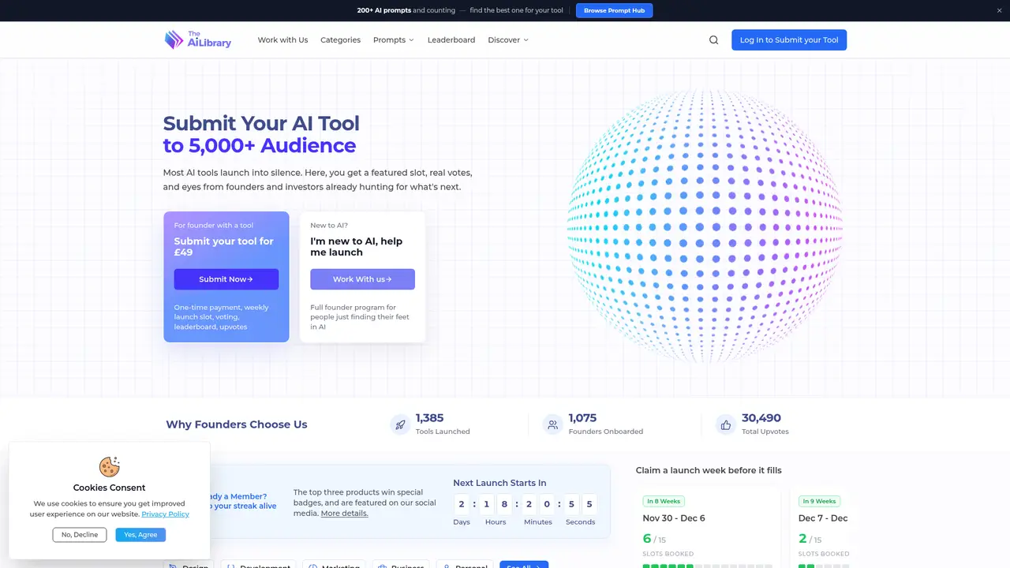1010x568 pixels.
Task: Click the cookie icon in the consent popup
Action: click(110, 466)
